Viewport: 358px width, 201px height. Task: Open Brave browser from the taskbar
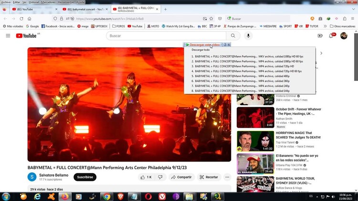(x=121, y=197)
